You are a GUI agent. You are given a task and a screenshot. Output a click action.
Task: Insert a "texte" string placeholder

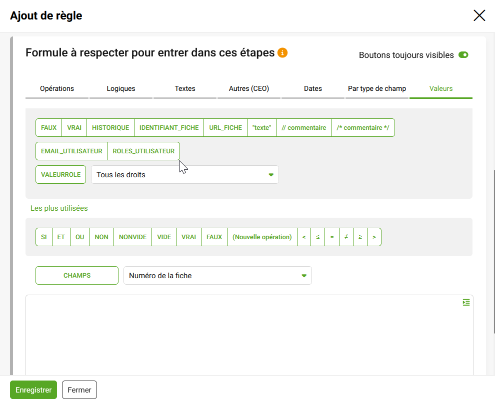[x=261, y=128]
